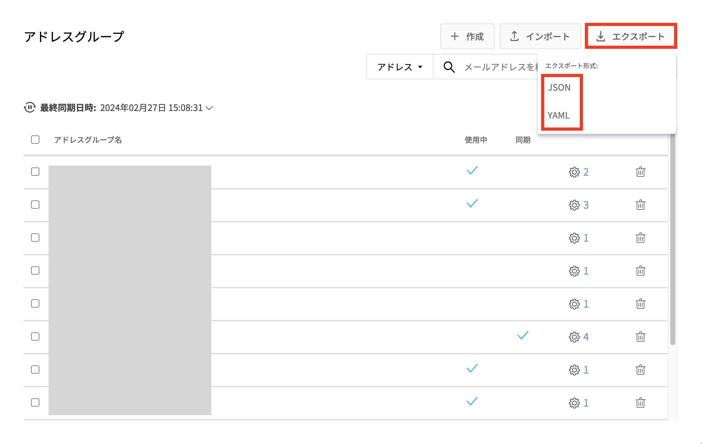
Task: Open the gear icon with count 3
Action: click(574, 205)
